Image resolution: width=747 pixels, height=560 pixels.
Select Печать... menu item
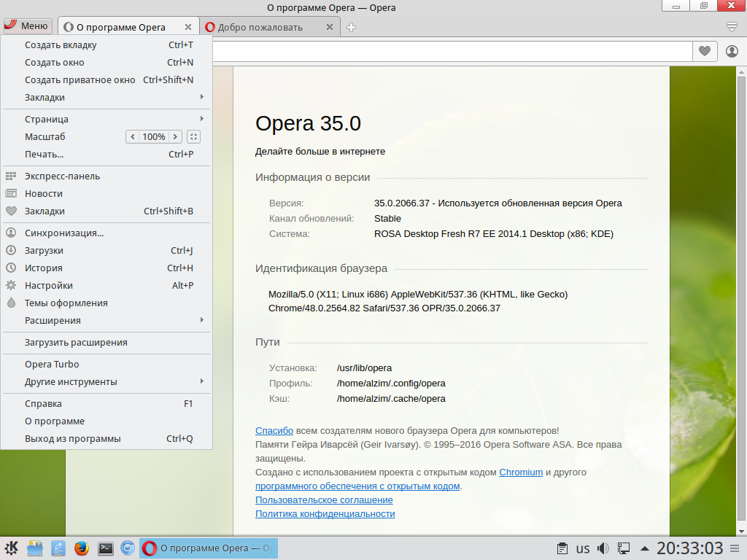[107, 155]
